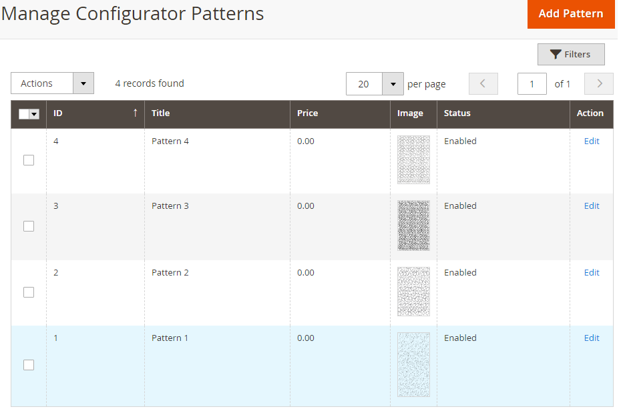Sort the grid by the Status column

coord(457,113)
